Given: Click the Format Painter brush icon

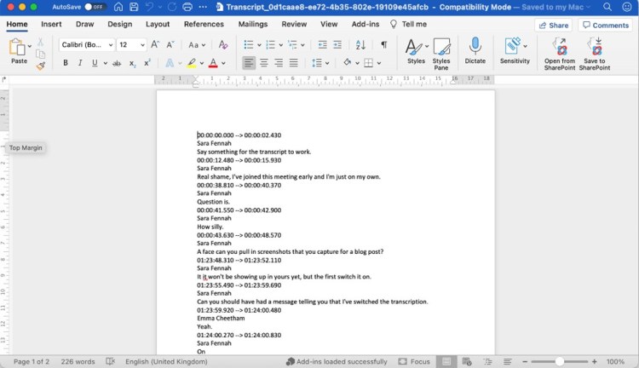Looking at the screenshot, I should pyautogui.click(x=40, y=66).
